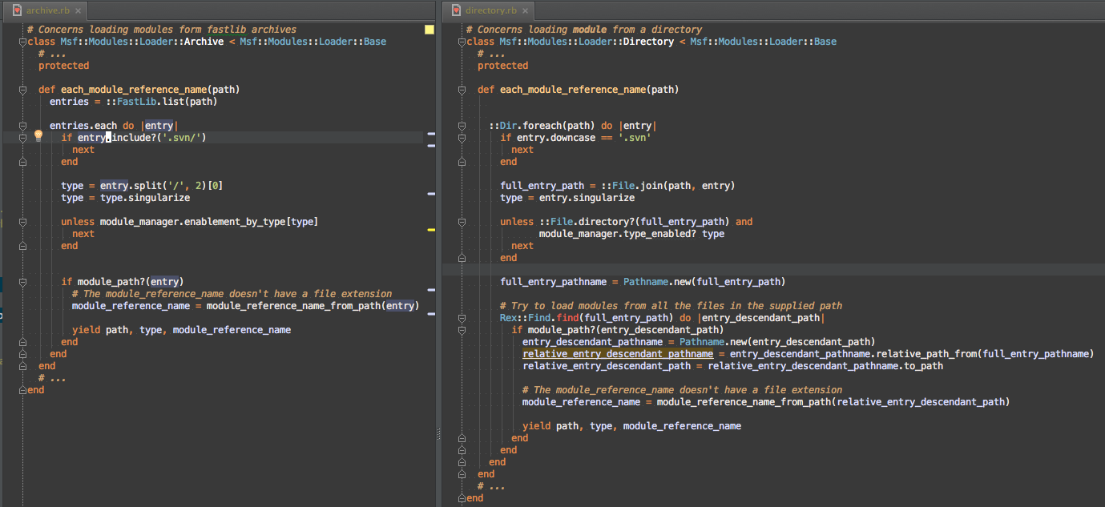Collapse the Directory class fold marker
Viewport: 1105px width, 507px height.
click(x=462, y=42)
